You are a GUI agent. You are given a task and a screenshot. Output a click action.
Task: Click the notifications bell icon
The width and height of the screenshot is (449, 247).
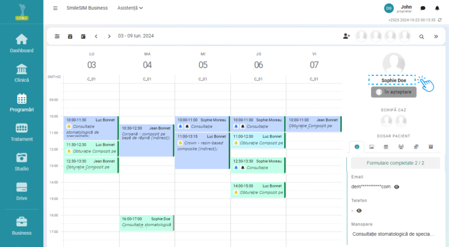pyautogui.click(x=437, y=8)
